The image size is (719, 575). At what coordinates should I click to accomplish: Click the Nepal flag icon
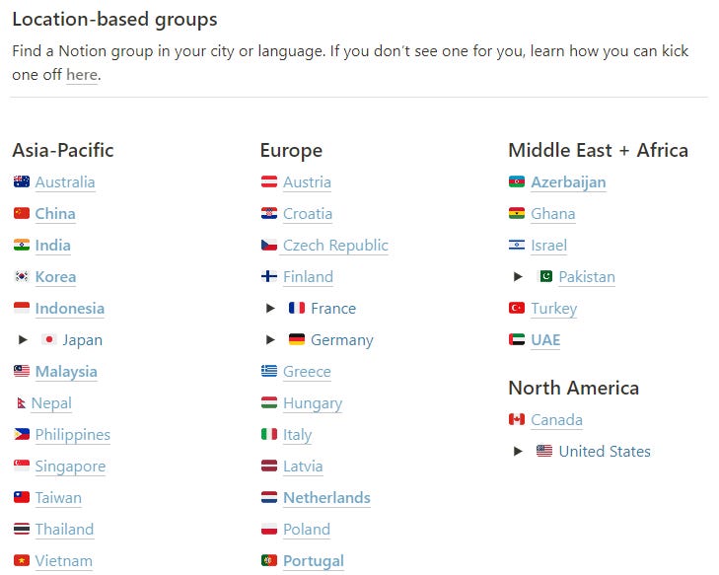21,402
